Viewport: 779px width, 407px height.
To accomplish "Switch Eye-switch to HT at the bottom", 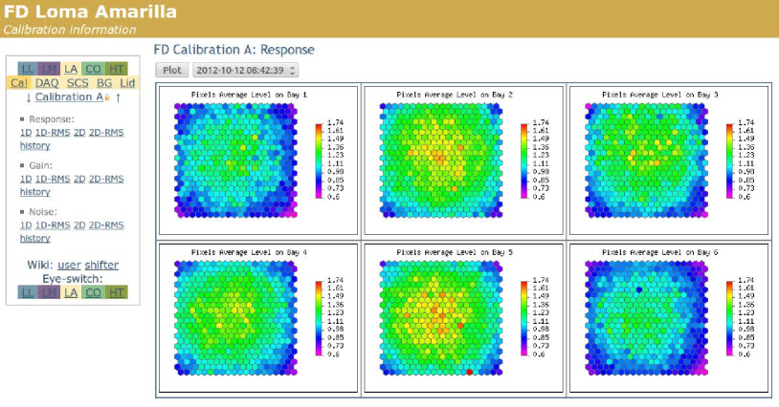I will [117, 292].
